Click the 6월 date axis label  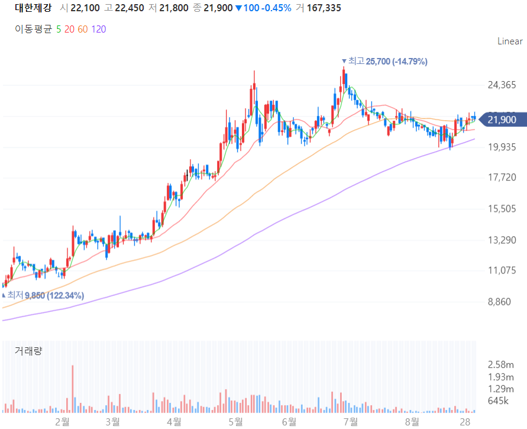289,421
